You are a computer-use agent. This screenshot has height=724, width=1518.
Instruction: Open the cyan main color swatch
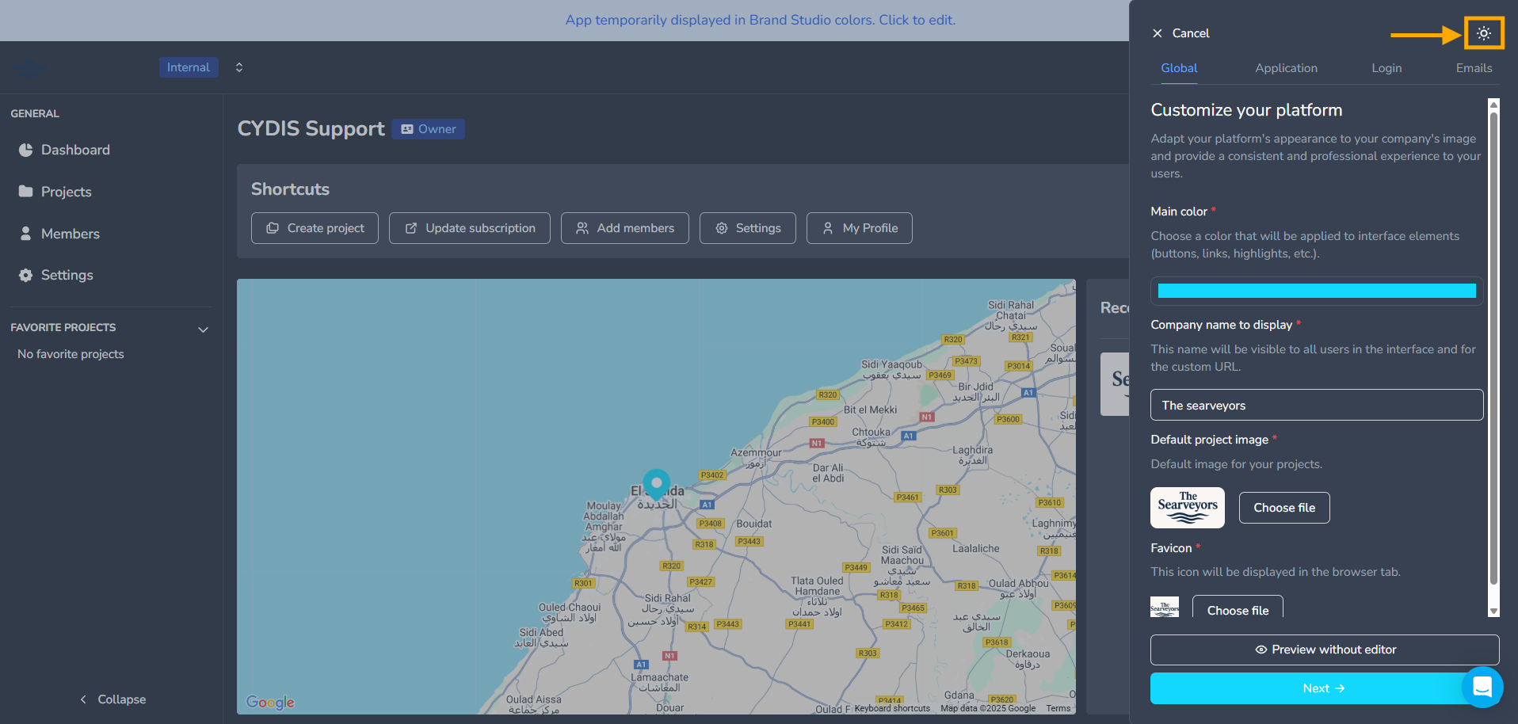(1316, 291)
